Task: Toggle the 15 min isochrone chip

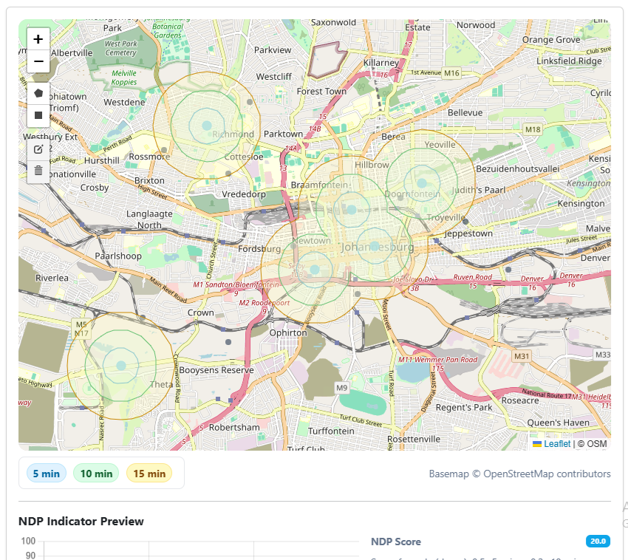Action: 149,474
